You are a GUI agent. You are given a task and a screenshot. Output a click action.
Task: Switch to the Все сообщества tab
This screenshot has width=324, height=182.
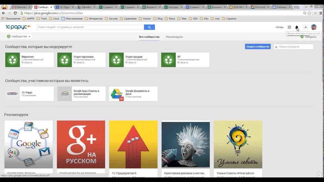point(149,37)
